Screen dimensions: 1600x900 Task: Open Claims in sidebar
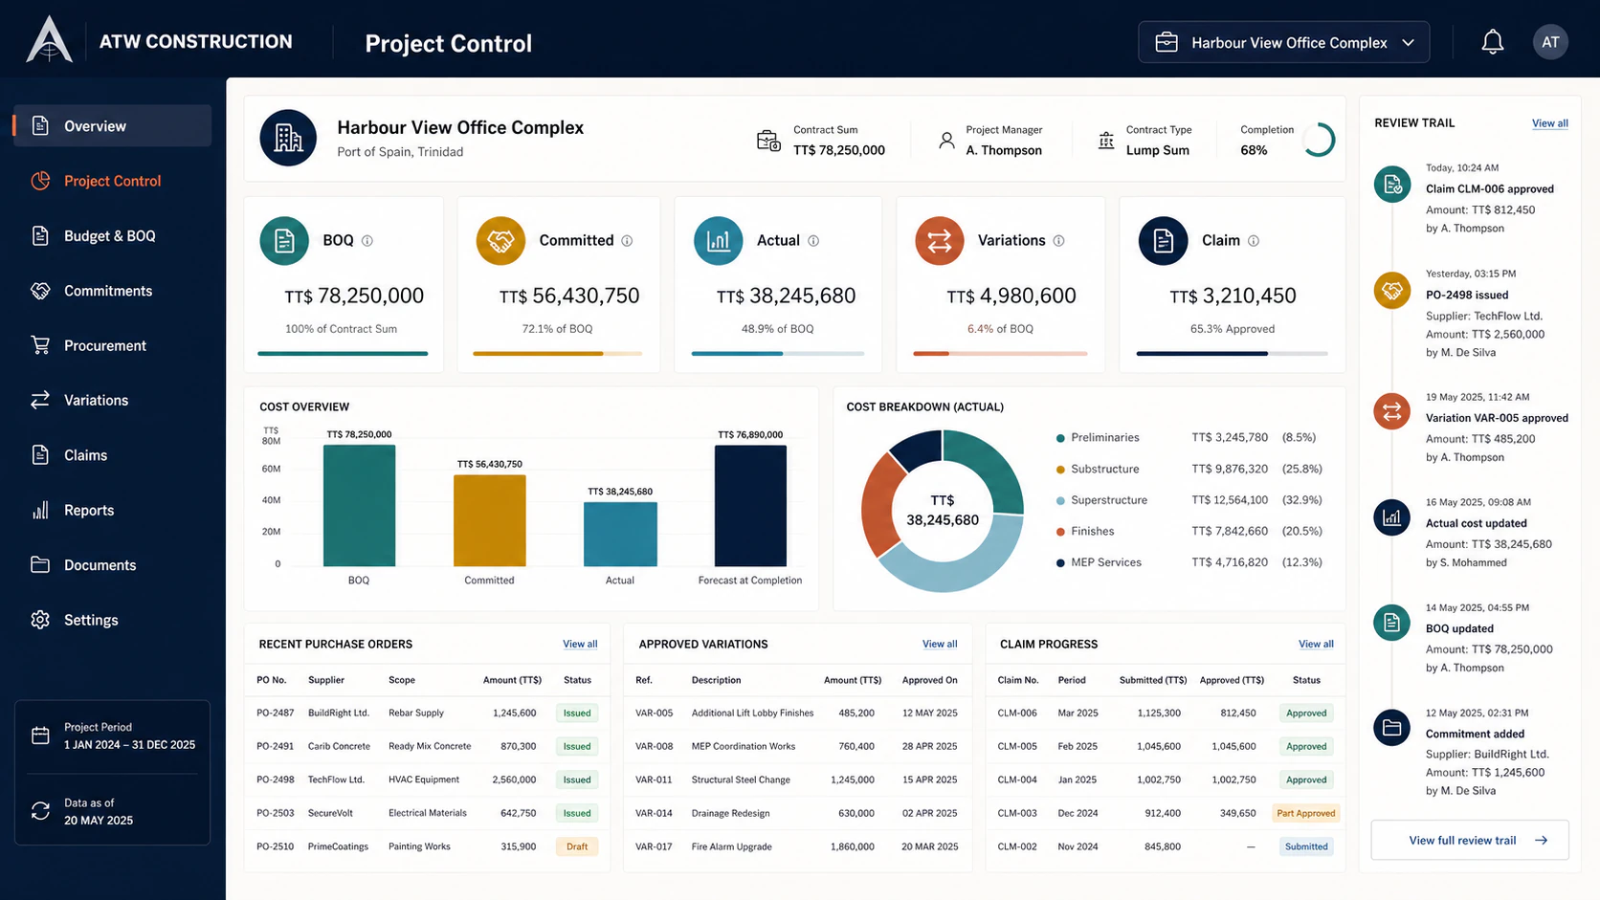(113, 455)
